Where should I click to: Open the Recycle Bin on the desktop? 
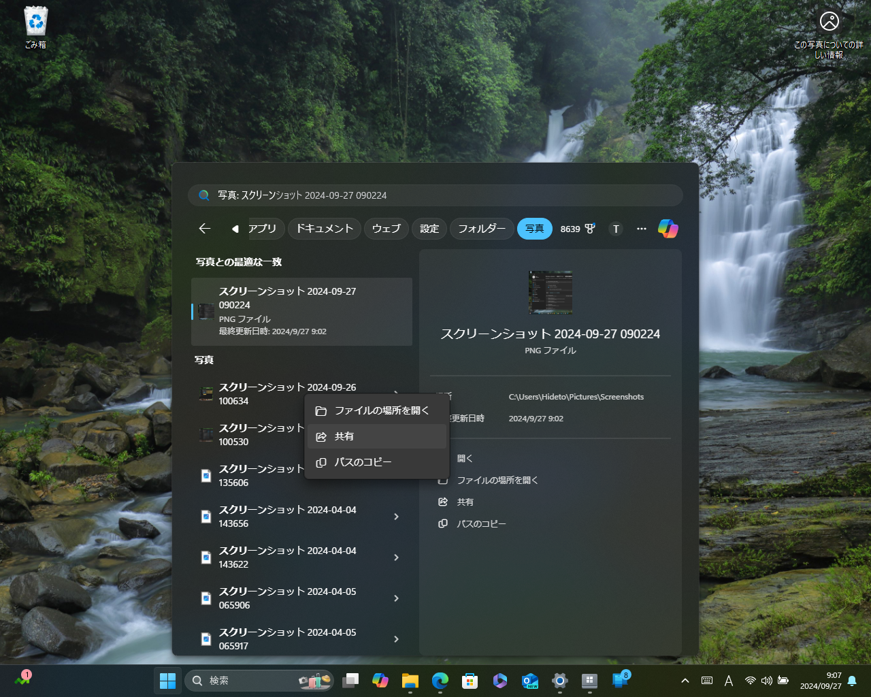[x=35, y=20]
